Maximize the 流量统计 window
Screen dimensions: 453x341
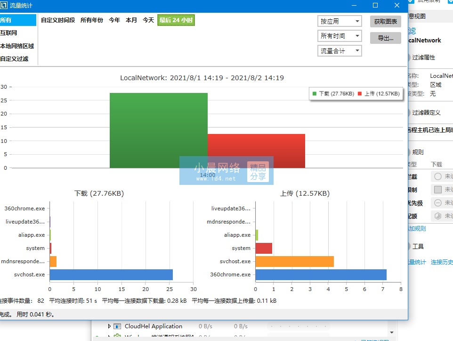tap(375, 5)
